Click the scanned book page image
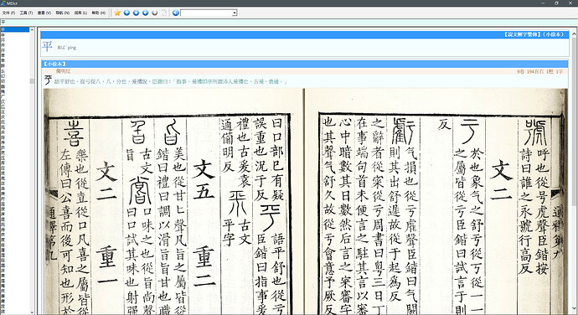 pyautogui.click(x=304, y=201)
